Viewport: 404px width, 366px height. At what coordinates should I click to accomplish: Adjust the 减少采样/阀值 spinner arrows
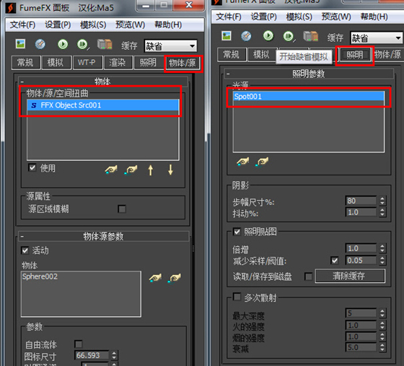[382, 261]
